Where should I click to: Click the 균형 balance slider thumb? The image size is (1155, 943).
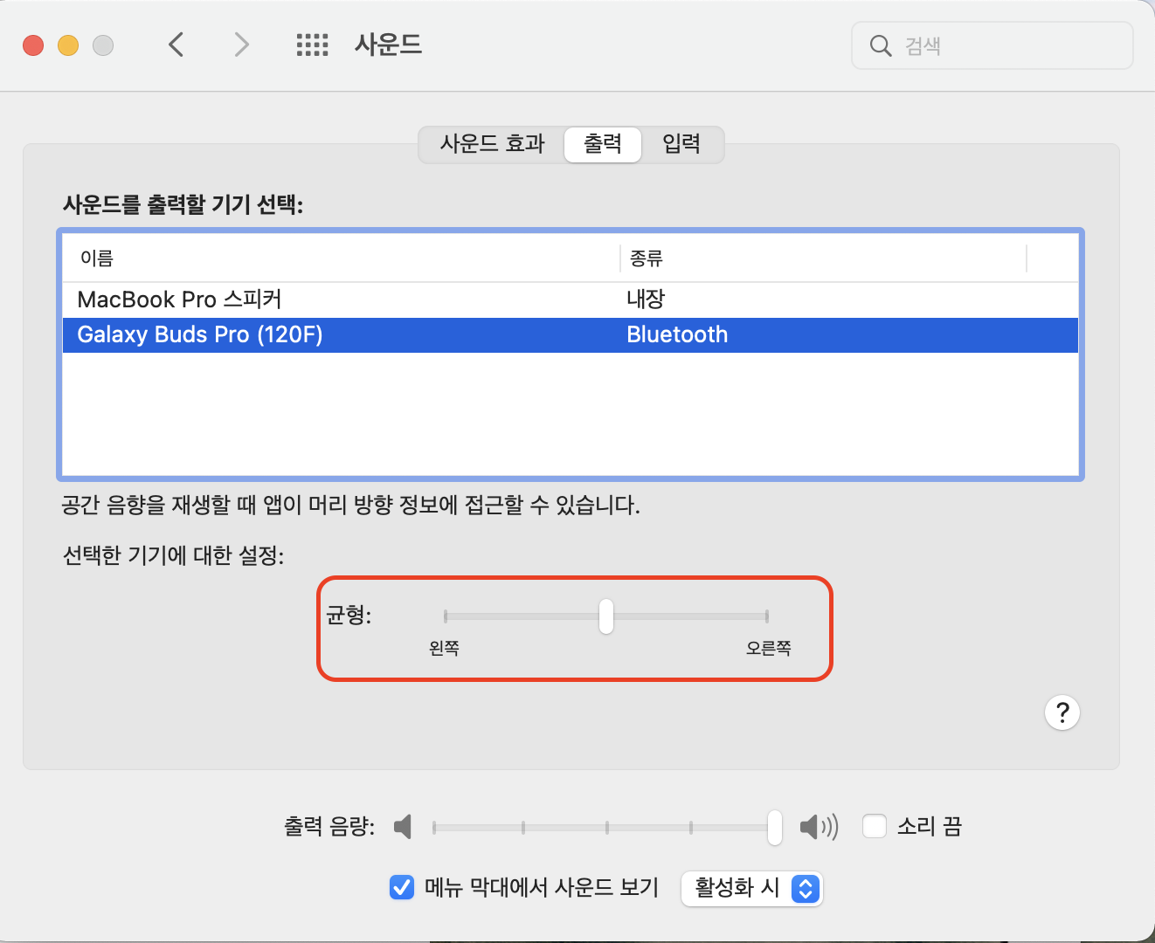point(605,616)
